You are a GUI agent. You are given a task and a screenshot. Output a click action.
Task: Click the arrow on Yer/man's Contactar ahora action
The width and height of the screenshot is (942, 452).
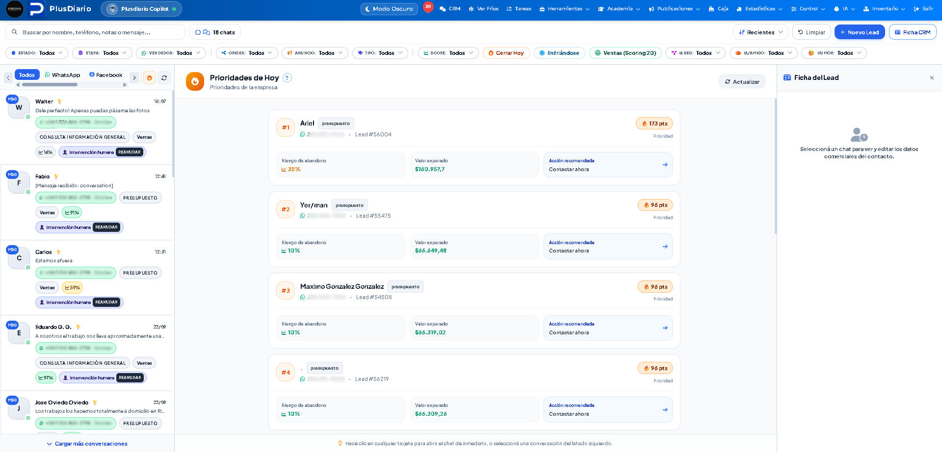tap(665, 247)
